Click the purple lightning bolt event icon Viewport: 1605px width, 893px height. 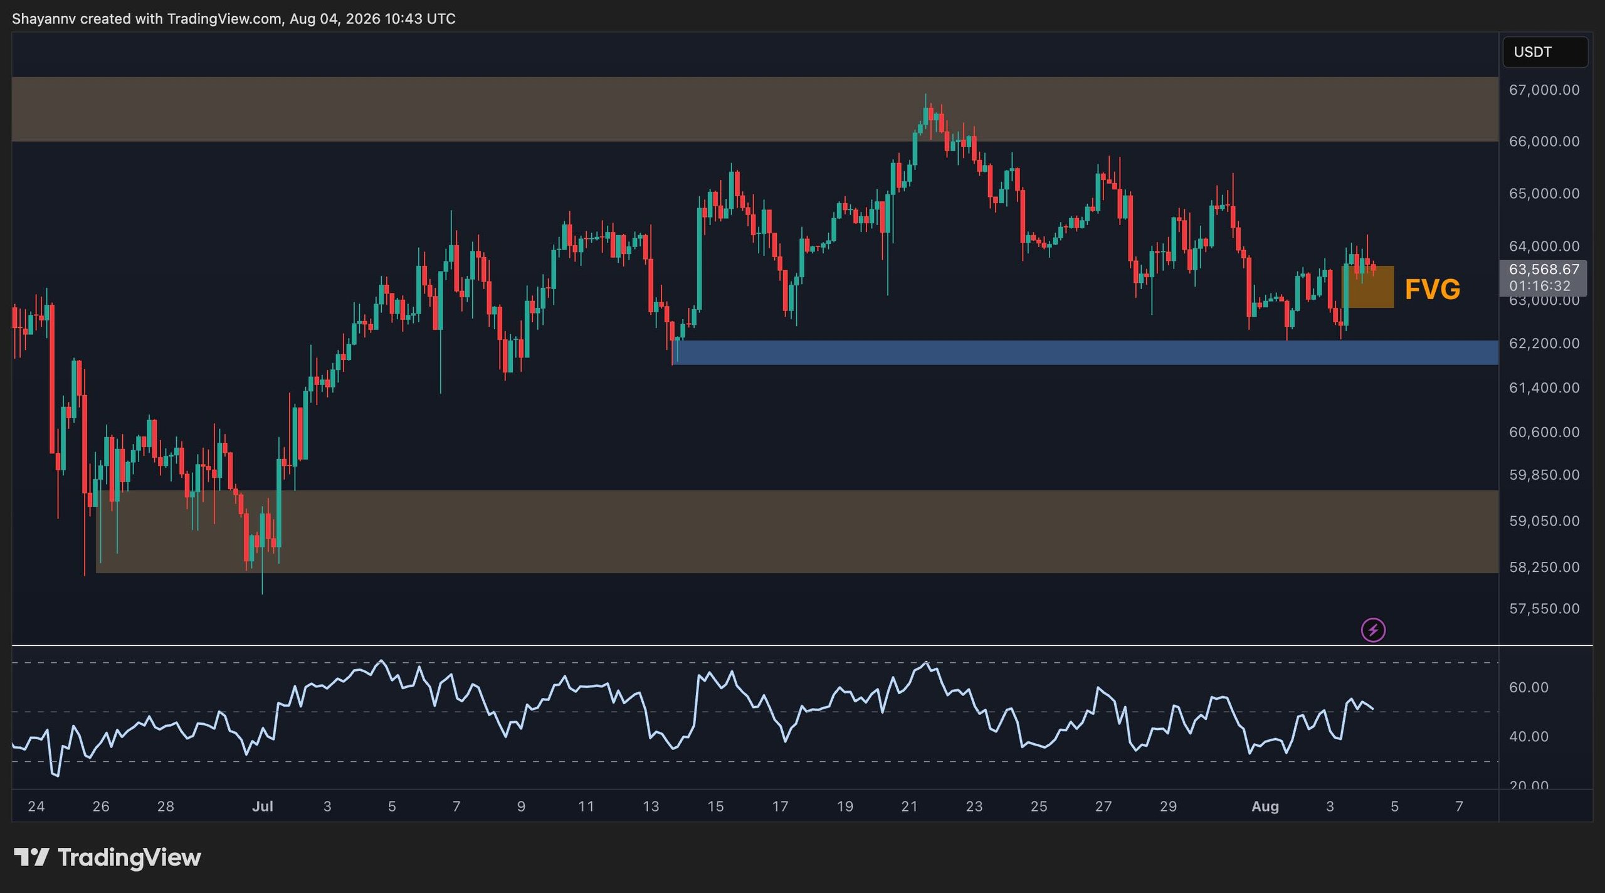coord(1373,630)
